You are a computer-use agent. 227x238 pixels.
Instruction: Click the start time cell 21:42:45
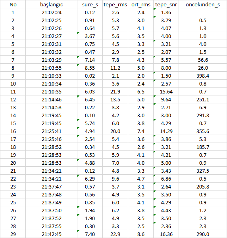pyautogui.click(x=52, y=234)
